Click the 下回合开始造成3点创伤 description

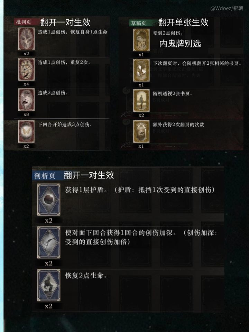click(65, 124)
